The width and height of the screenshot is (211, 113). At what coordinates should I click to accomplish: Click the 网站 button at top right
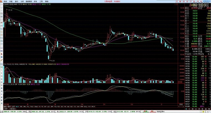200,1
